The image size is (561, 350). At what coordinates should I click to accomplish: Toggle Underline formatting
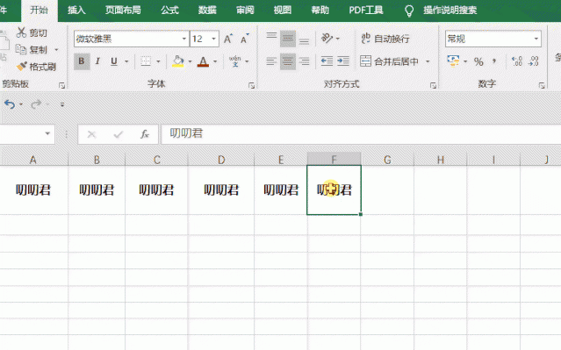click(x=114, y=61)
